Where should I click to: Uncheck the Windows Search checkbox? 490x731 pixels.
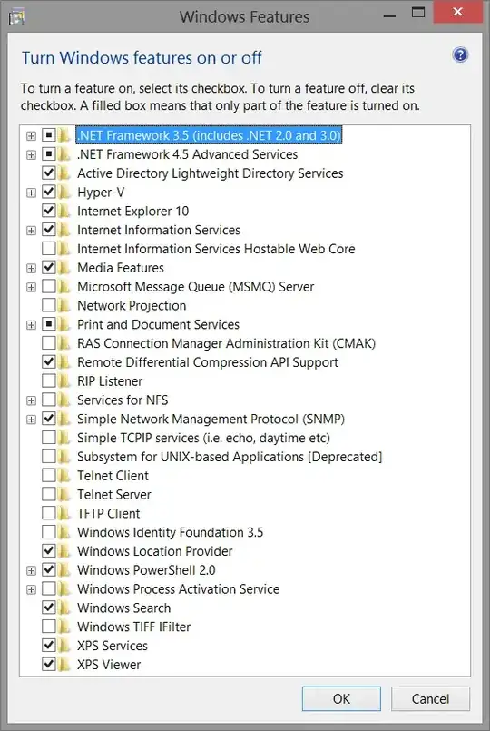[49, 608]
